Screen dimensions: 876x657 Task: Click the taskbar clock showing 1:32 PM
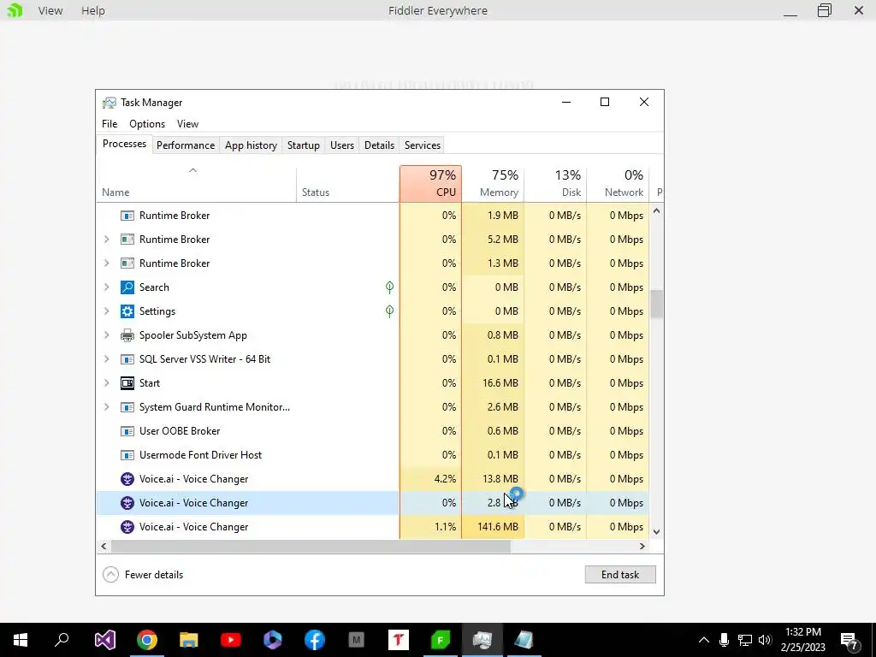tap(802, 640)
